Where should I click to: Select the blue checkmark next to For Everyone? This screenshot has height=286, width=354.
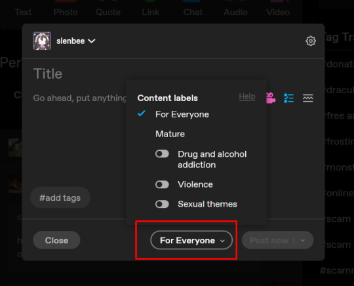point(142,113)
